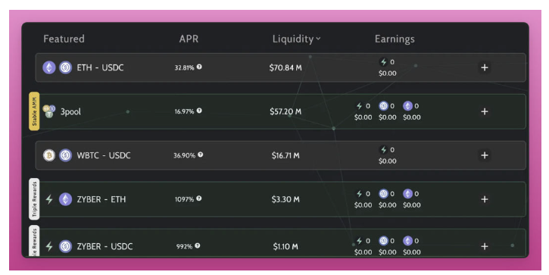
Task: Click the $1.10 M liquidity value
Action: [x=285, y=247]
